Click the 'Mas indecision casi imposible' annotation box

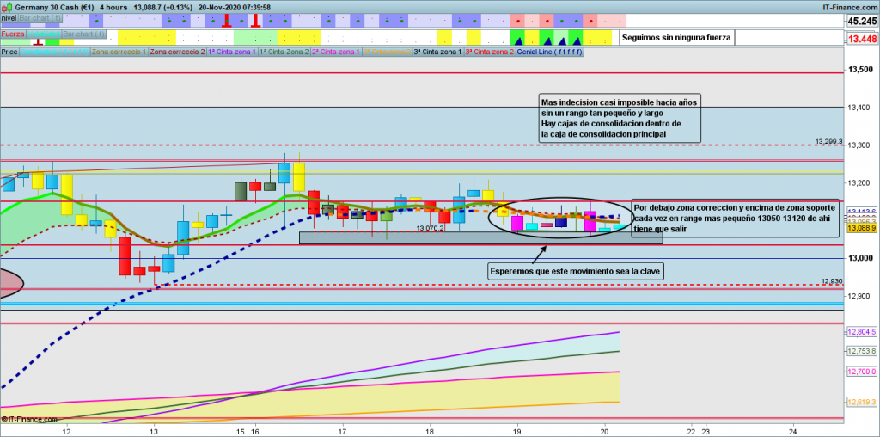click(619, 118)
